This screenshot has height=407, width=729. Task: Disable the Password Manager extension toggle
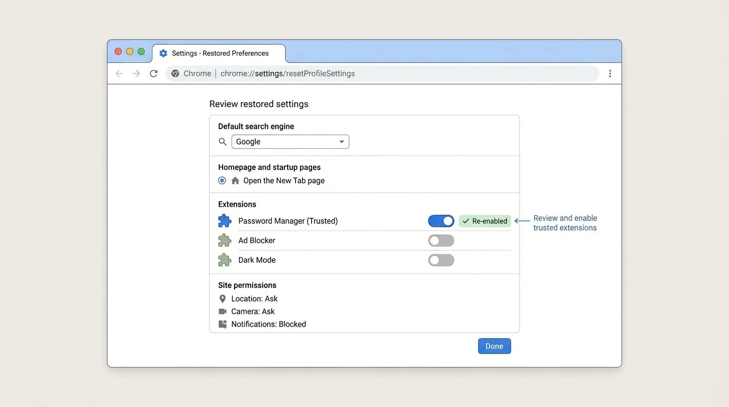(441, 221)
